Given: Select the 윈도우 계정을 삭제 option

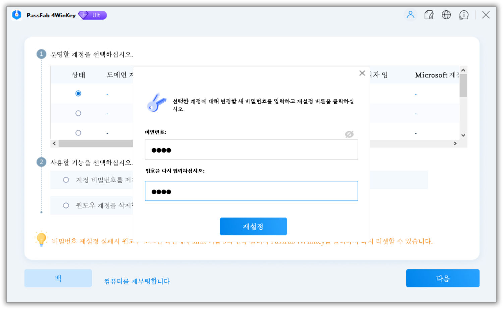Looking at the screenshot, I should 66,206.
